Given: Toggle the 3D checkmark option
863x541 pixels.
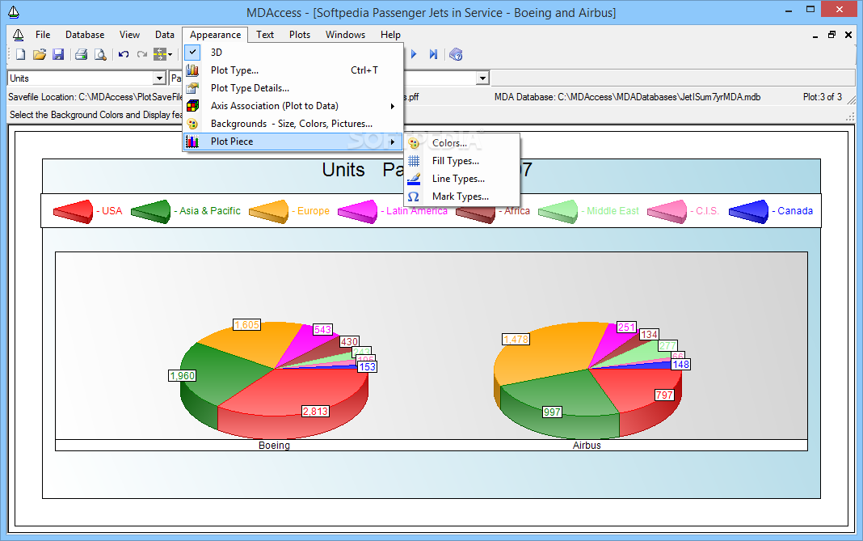Looking at the screenshot, I should tap(192, 53).
